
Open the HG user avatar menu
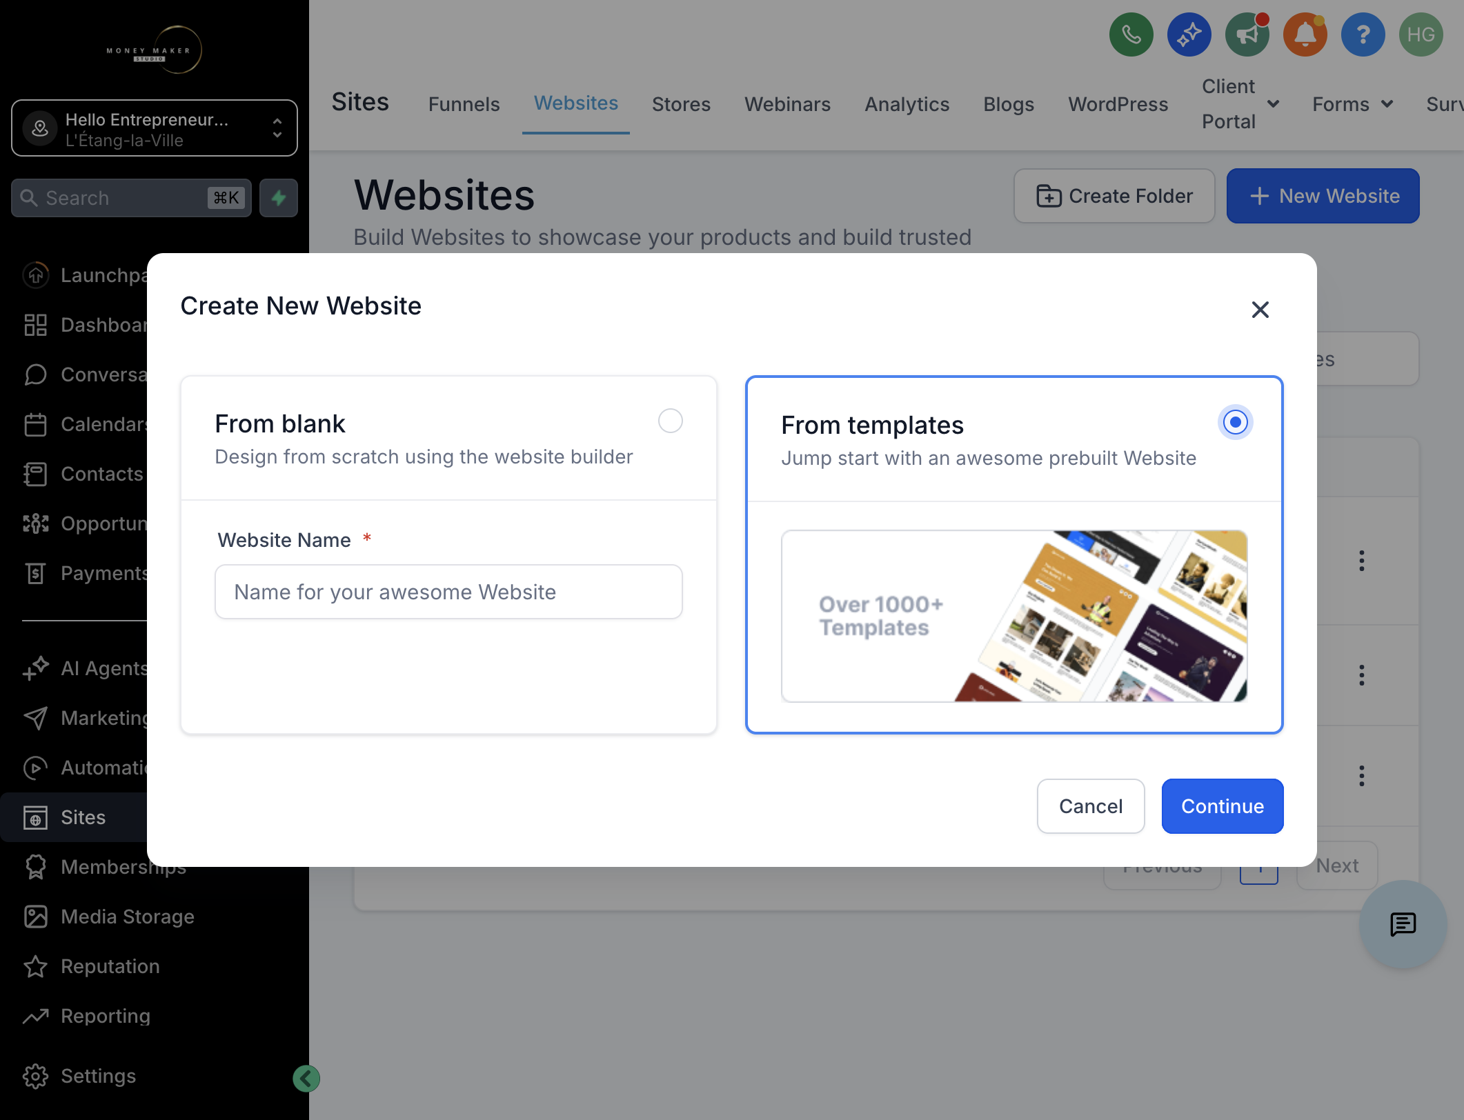tap(1421, 34)
